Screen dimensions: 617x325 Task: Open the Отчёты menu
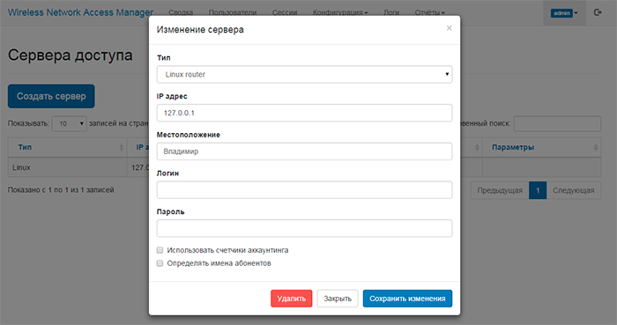coord(430,12)
